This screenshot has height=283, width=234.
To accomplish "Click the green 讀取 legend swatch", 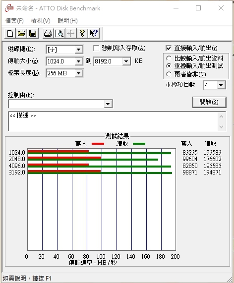I will [139, 144].
